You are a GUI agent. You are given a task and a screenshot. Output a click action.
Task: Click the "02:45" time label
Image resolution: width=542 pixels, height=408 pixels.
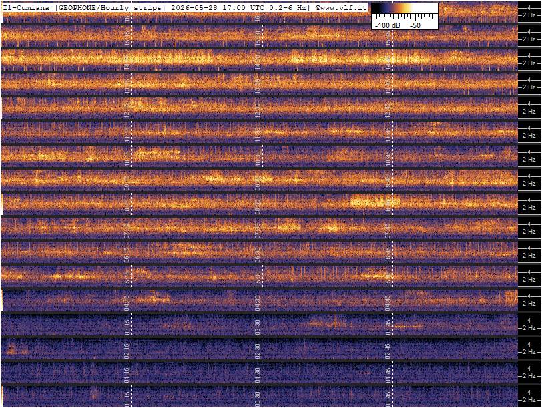[388, 351]
